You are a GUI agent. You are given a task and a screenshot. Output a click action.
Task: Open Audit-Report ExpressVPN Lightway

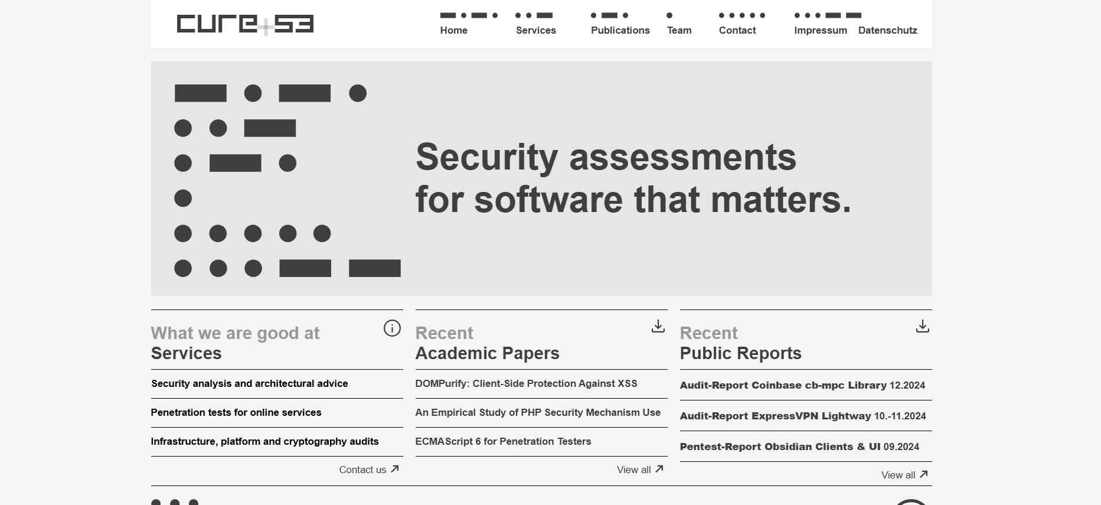(803, 416)
